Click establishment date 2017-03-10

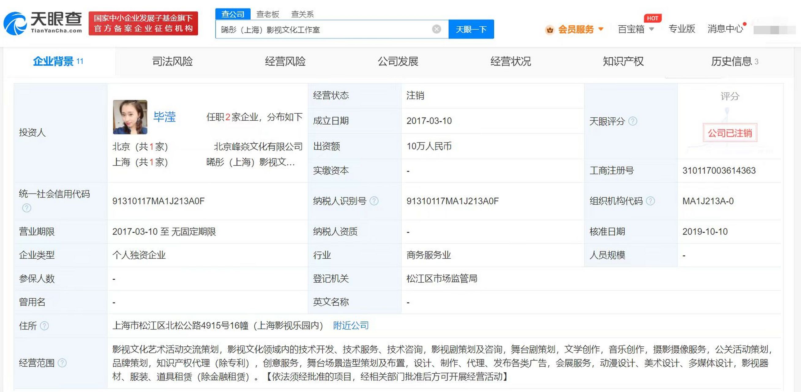[x=429, y=121]
